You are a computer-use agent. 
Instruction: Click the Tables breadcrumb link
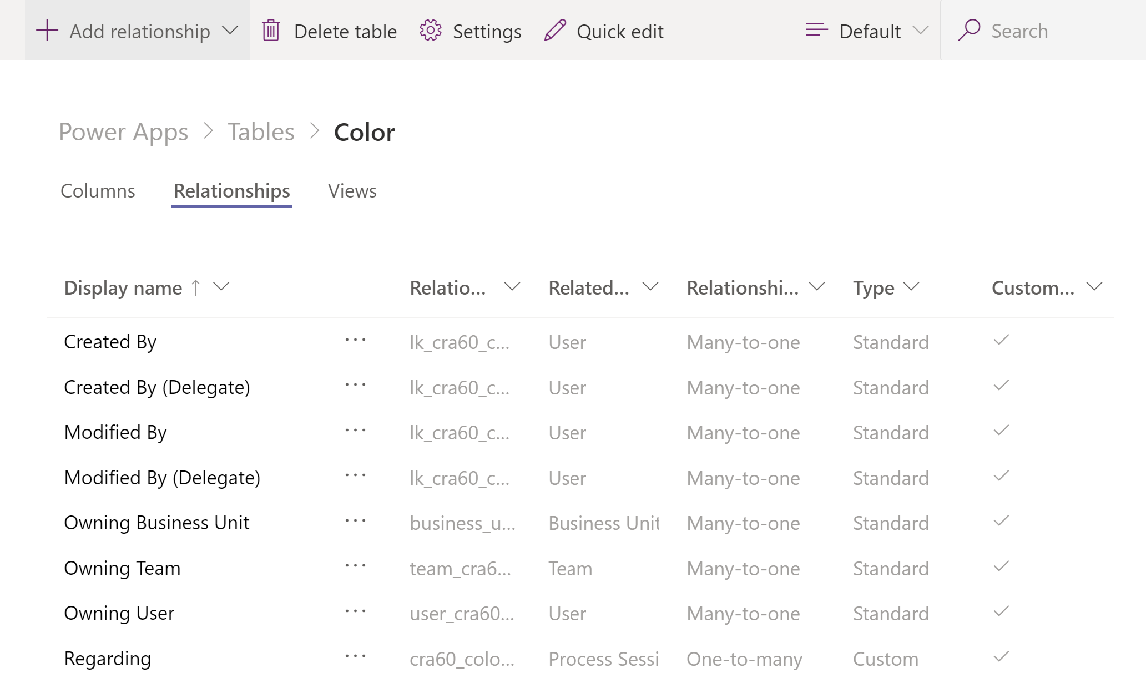[260, 131]
